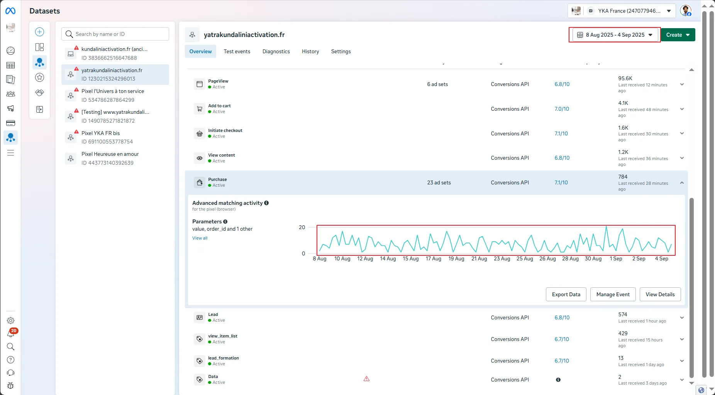The image size is (715, 395).
Task: Click the search magnifier in left sidebar
Action: pyautogui.click(x=11, y=346)
